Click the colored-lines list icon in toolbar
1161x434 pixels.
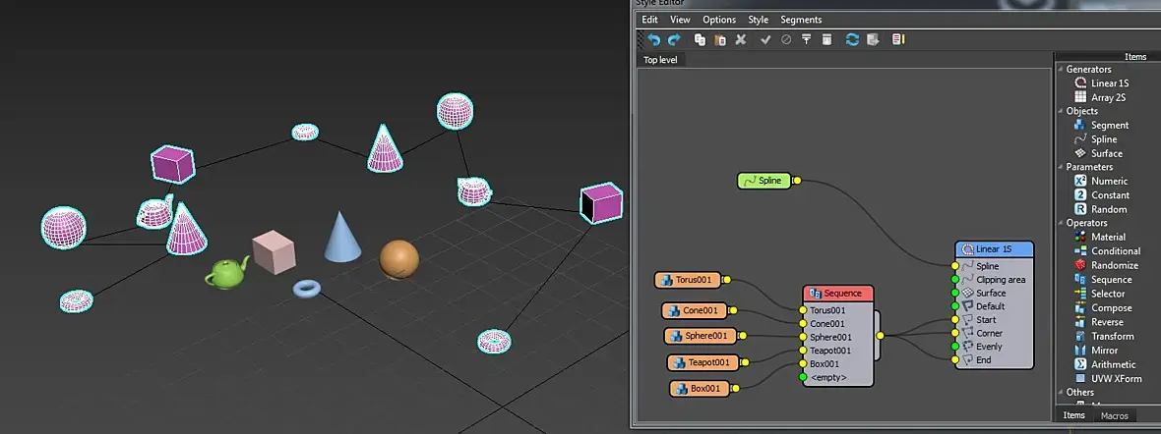898,40
